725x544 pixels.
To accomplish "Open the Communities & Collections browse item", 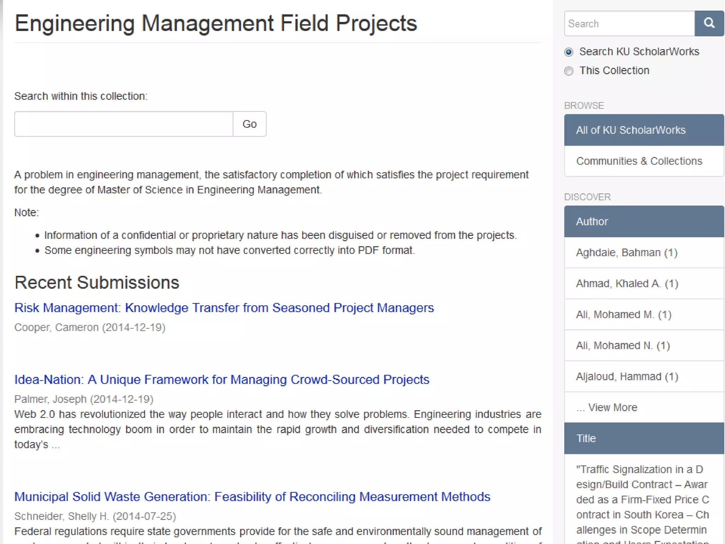I will (x=639, y=161).
